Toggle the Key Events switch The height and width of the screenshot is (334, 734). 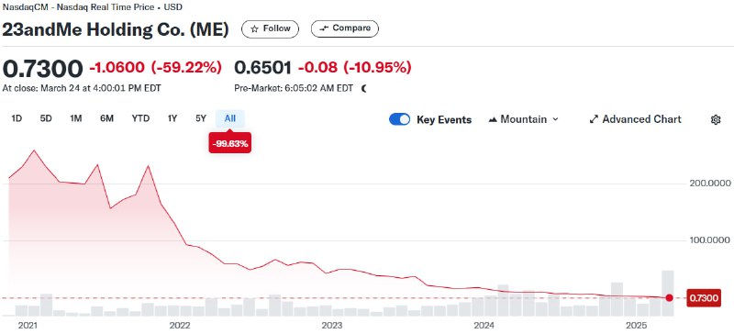pos(399,119)
